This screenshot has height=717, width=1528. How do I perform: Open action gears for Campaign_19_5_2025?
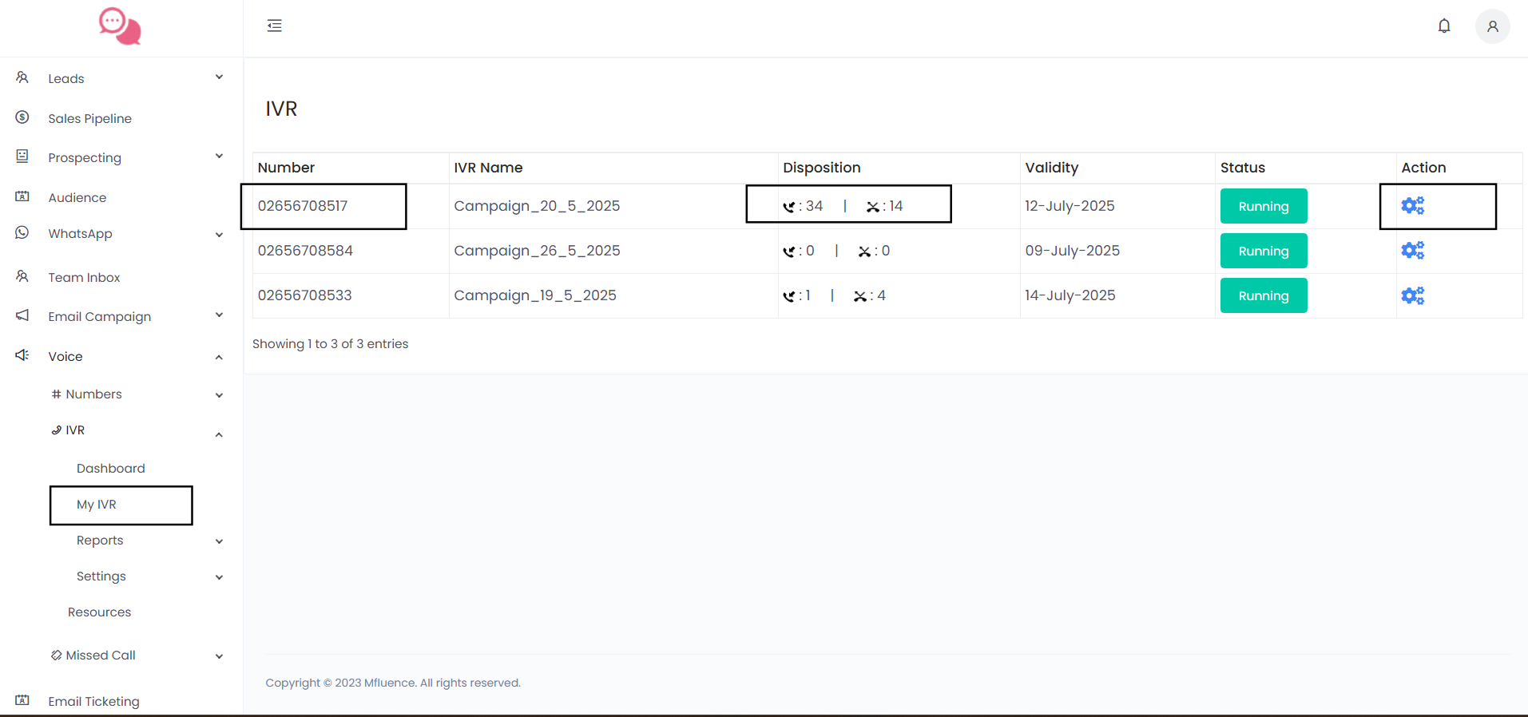click(1412, 295)
